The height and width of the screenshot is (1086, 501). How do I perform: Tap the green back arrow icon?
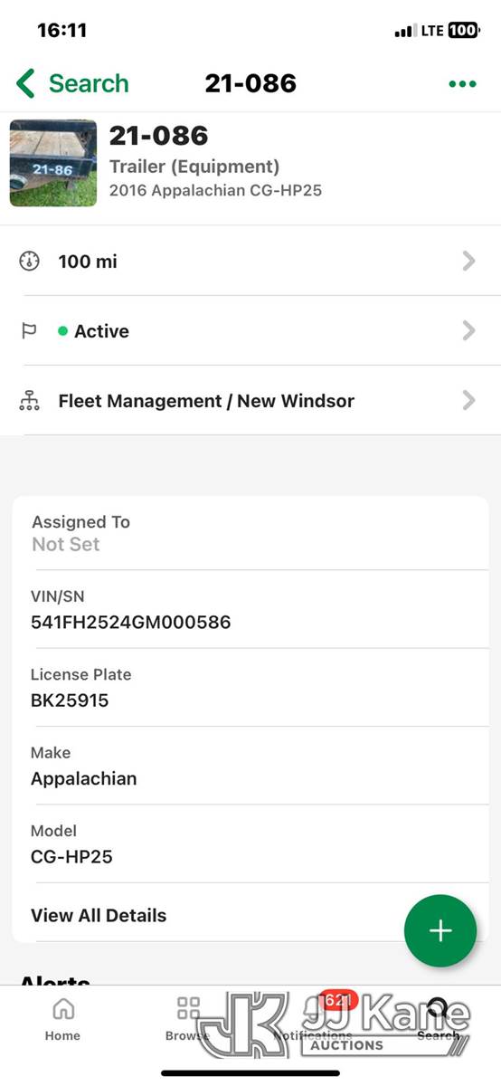click(x=25, y=83)
